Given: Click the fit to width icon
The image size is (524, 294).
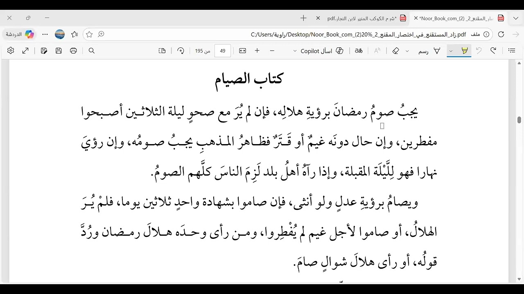Looking at the screenshot, I should [242, 51].
